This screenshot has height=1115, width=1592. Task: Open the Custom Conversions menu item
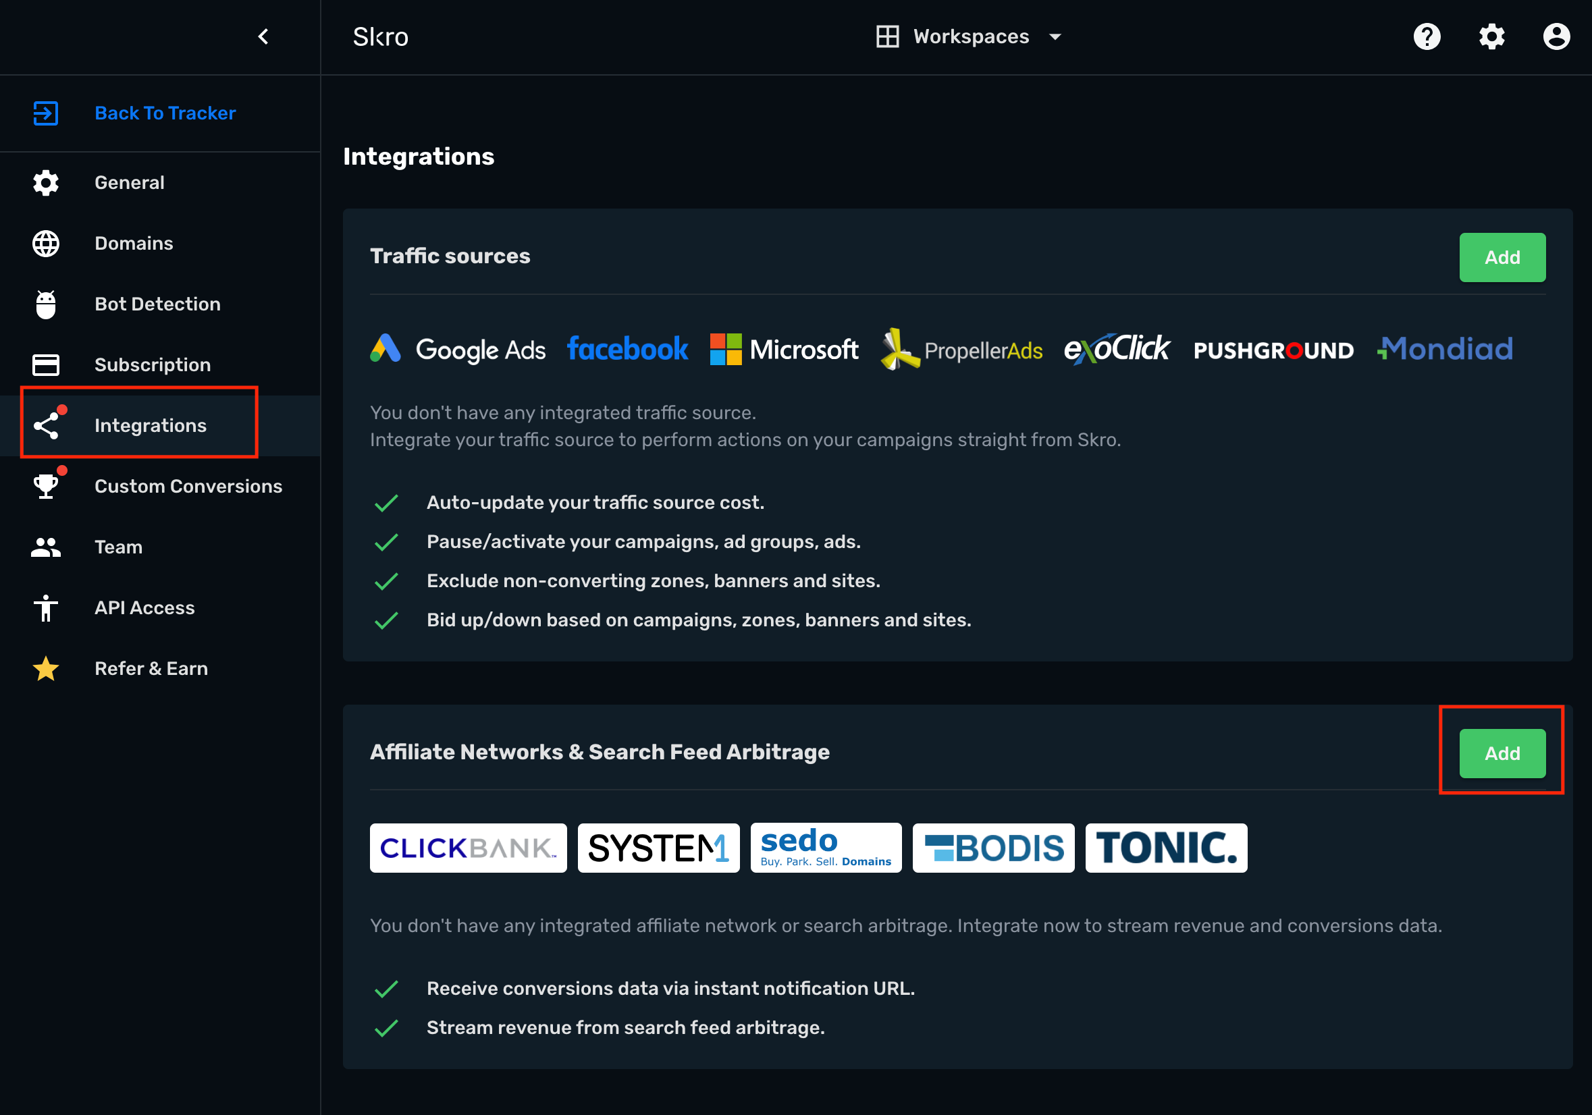click(160, 486)
